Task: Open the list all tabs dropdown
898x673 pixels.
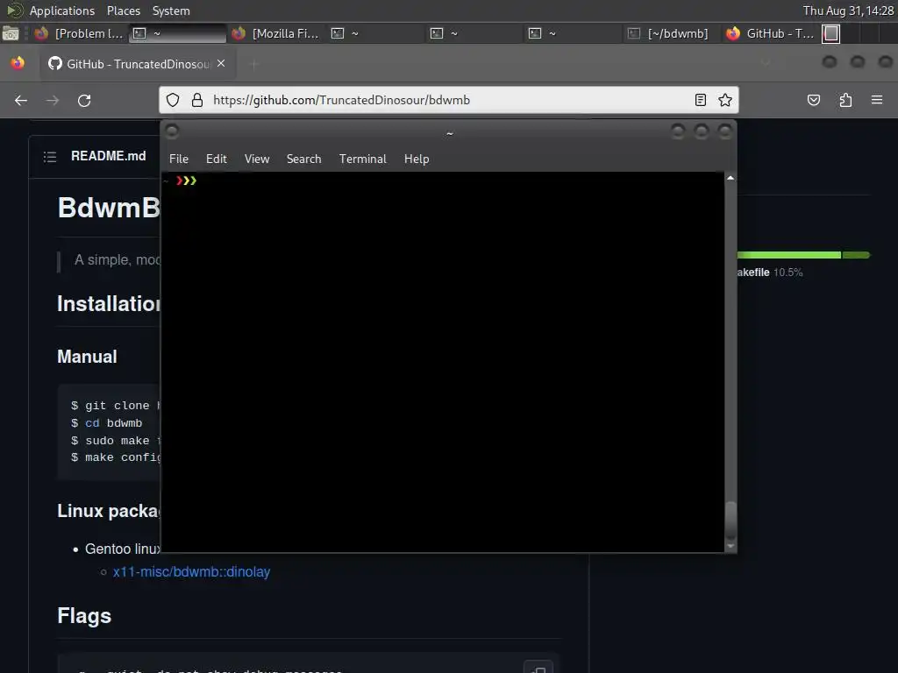Action: pyautogui.click(x=766, y=63)
